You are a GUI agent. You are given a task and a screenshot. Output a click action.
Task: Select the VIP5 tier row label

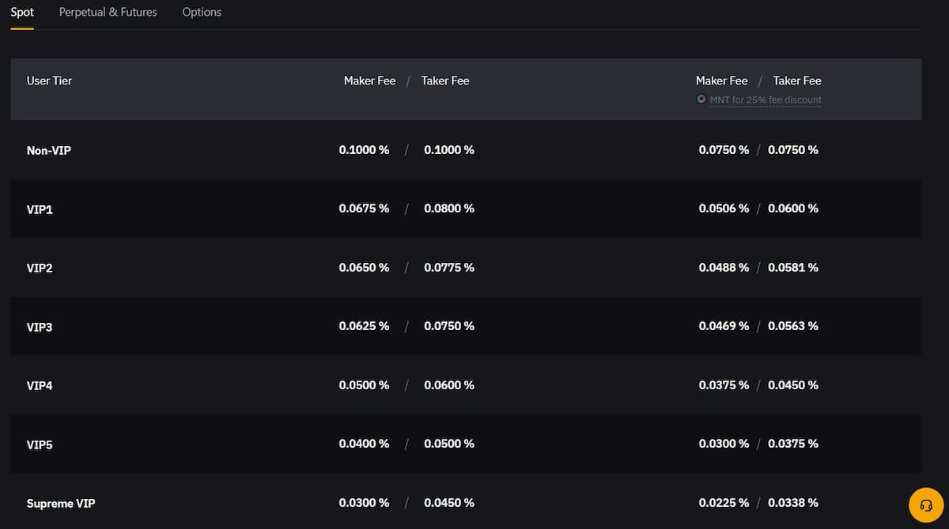(40, 445)
